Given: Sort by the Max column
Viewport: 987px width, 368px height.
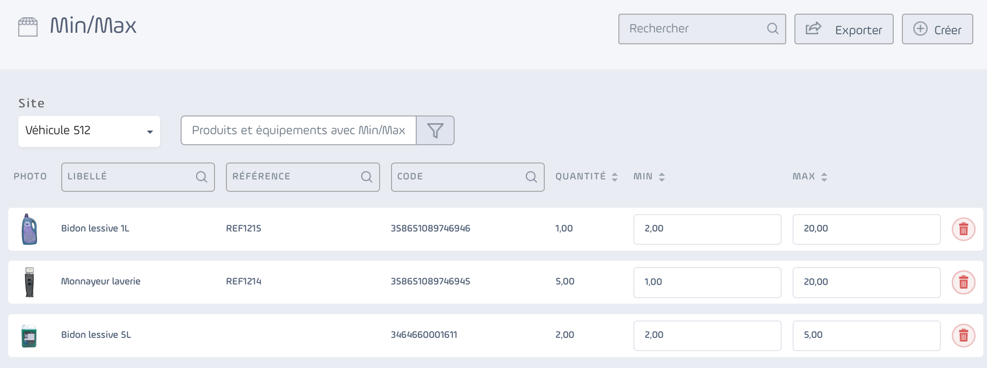Looking at the screenshot, I should click(810, 177).
